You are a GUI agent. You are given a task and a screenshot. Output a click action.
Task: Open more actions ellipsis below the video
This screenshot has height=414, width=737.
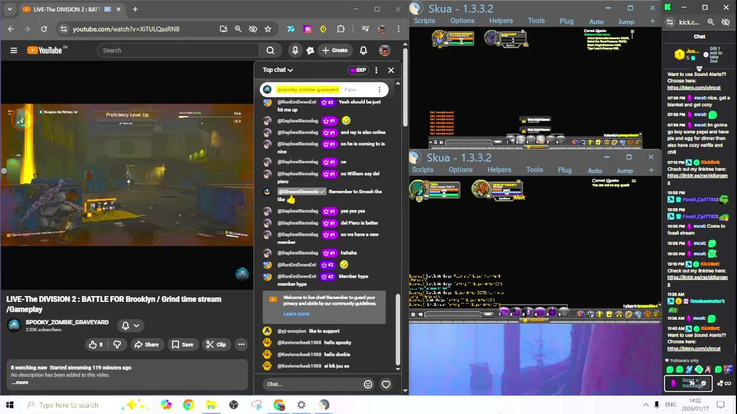pos(241,344)
